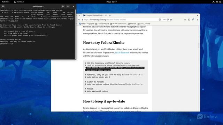
Task: Open the Activities overview
Action: click(6, 2)
